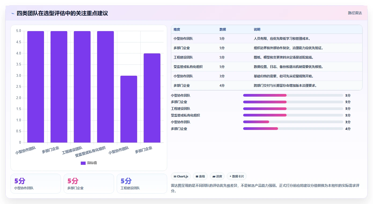
Task: Click the 数据卡片 chip
Action: pos(236,176)
